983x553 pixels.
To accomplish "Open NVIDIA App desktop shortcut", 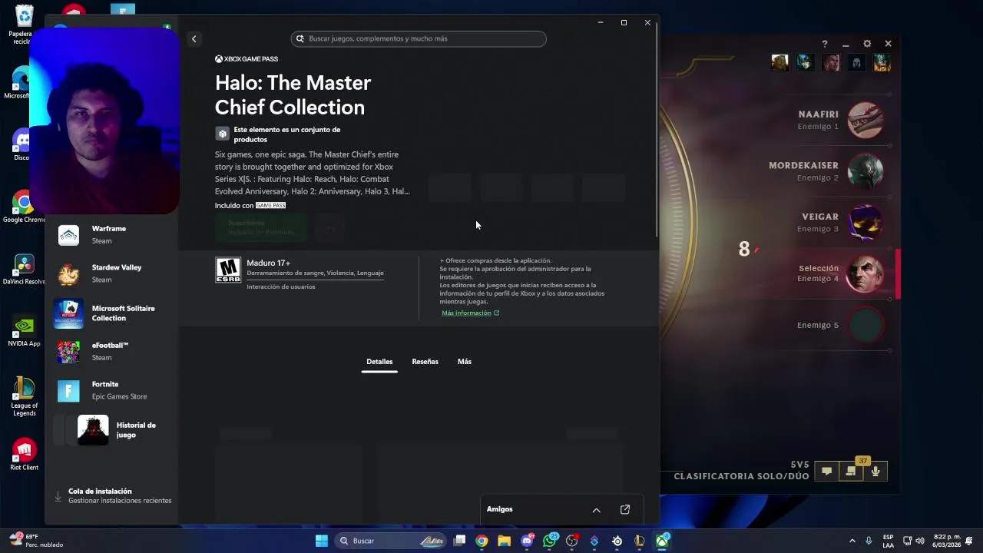I will coord(24,331).
